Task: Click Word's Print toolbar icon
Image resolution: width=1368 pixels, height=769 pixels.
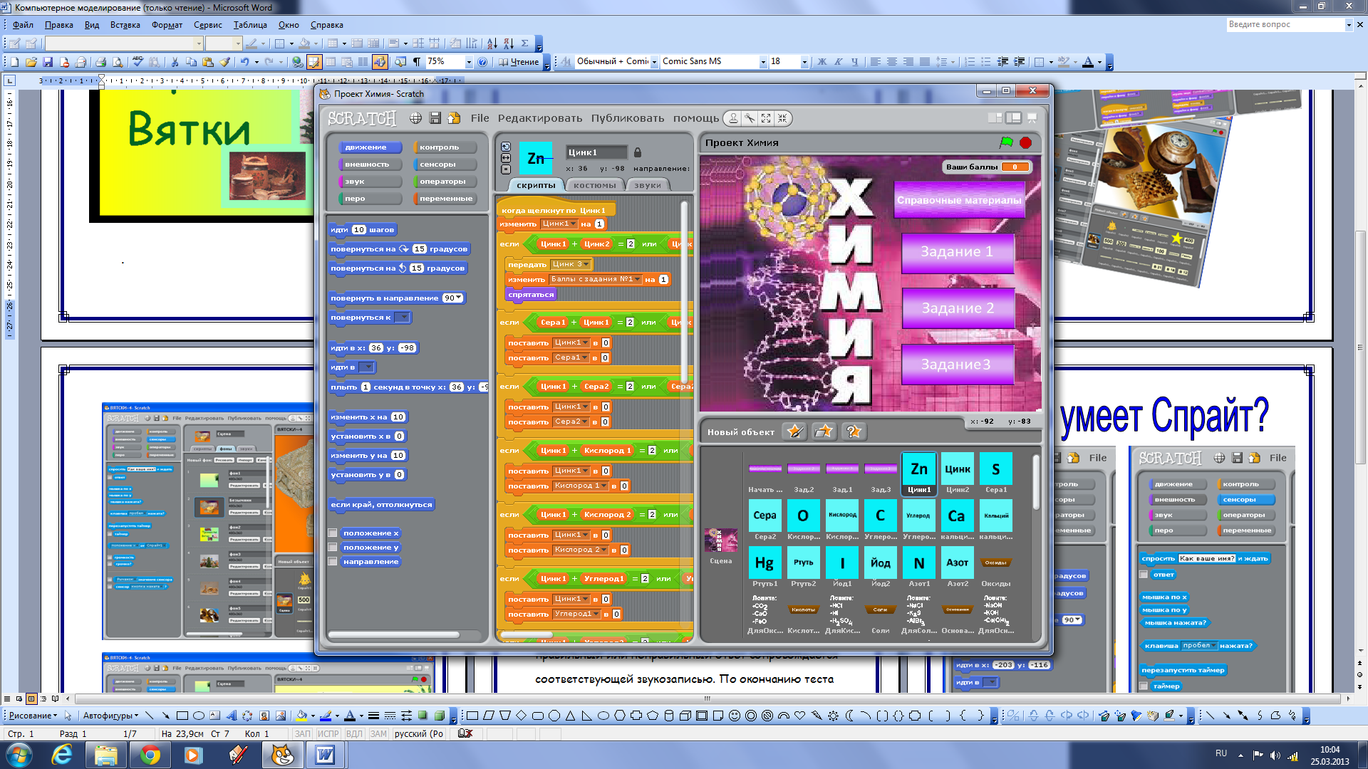Action: [100, 62]
